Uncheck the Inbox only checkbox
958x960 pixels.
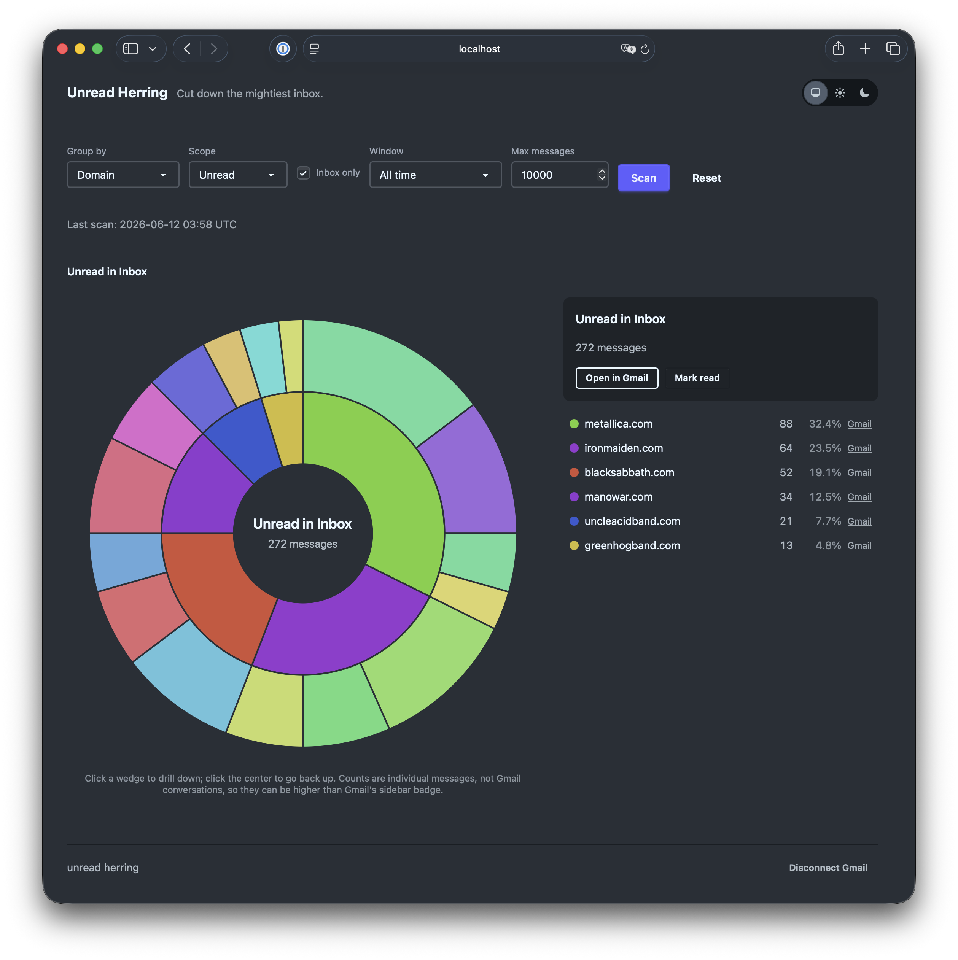click(x=303, y=172)
